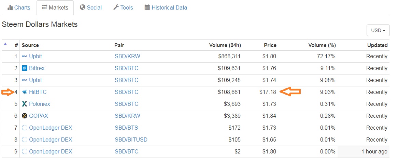Viewport: 398px width, 164px height.
Task: Select the 72.17% volume share
Action: 326,56
